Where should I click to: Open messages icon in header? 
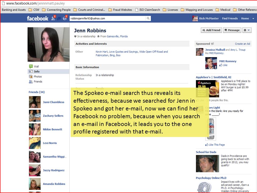coord(59,18)
